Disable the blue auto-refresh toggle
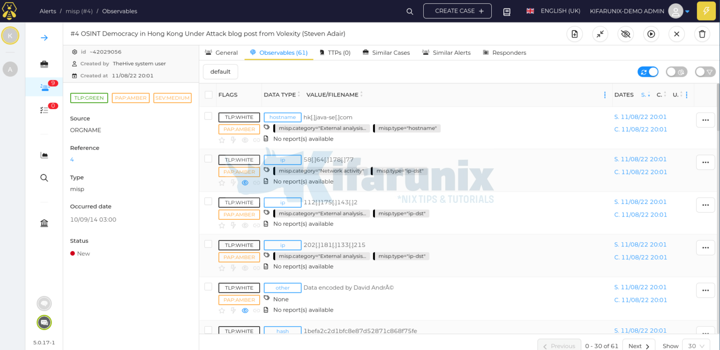The image size is (720, 350). pos(648,72)
